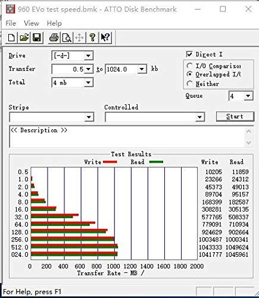Minimize the ATTO Disk Benchmark window
This screenshot has width=259, height=298.
tap(198, 9)
